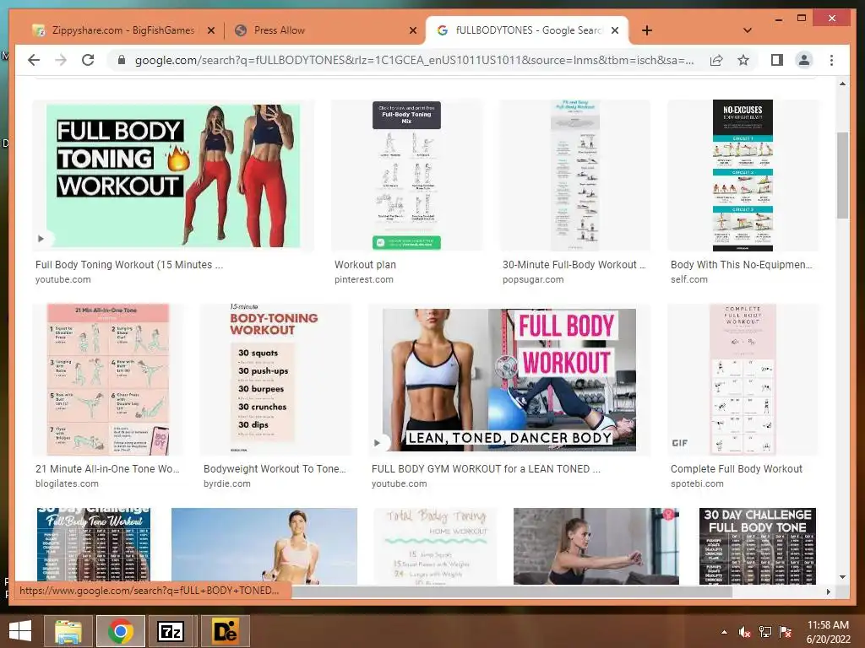Open the woman running on beach image
Viewport: 865px width, 648px height.
coord(264,546)
